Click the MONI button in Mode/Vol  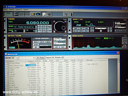pos(118,31)
